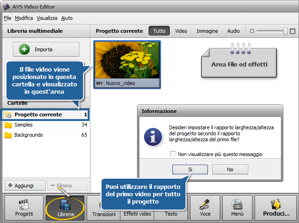Viewport: 299px width, 223px height.
Task: Click the Si button in the dialog
Action: (190, 169)
